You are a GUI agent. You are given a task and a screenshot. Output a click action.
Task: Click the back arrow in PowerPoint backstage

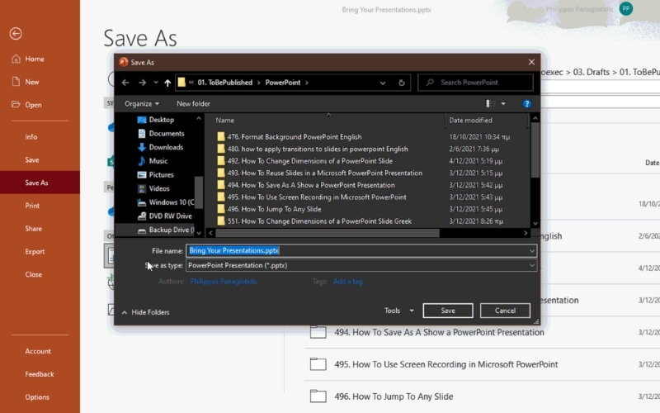coord(16,33)
